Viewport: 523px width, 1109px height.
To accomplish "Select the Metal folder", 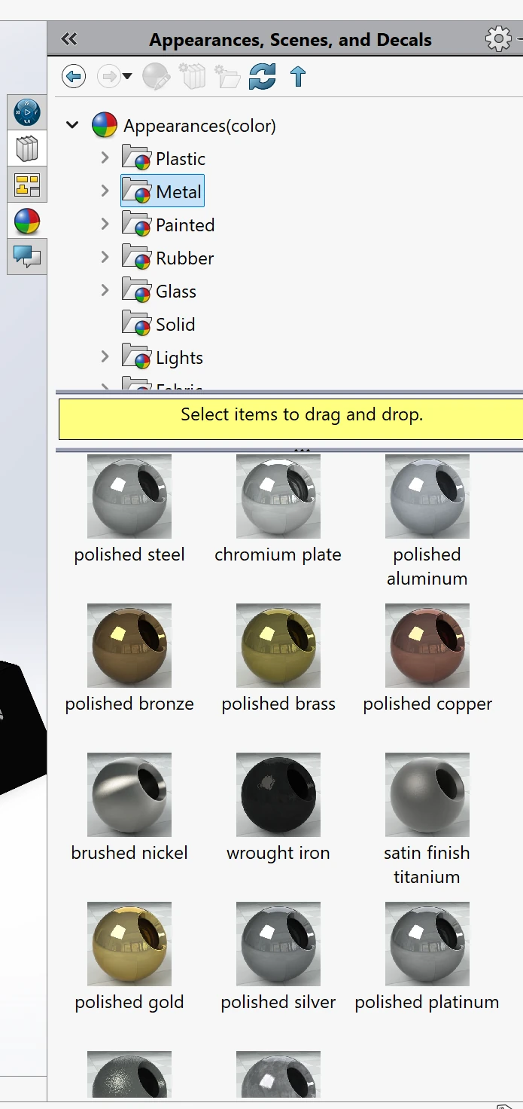I will click(179, 192).
